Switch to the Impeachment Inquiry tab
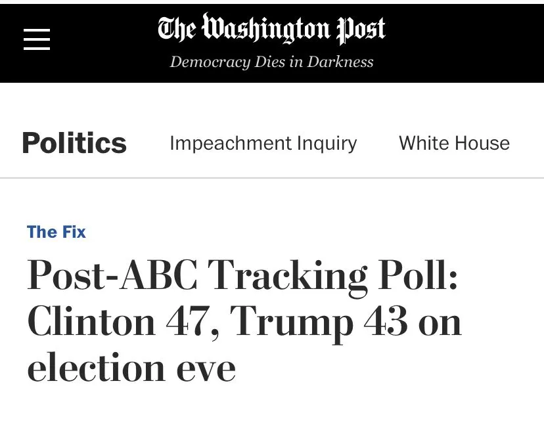544x423 pixels. coord(263,143)
